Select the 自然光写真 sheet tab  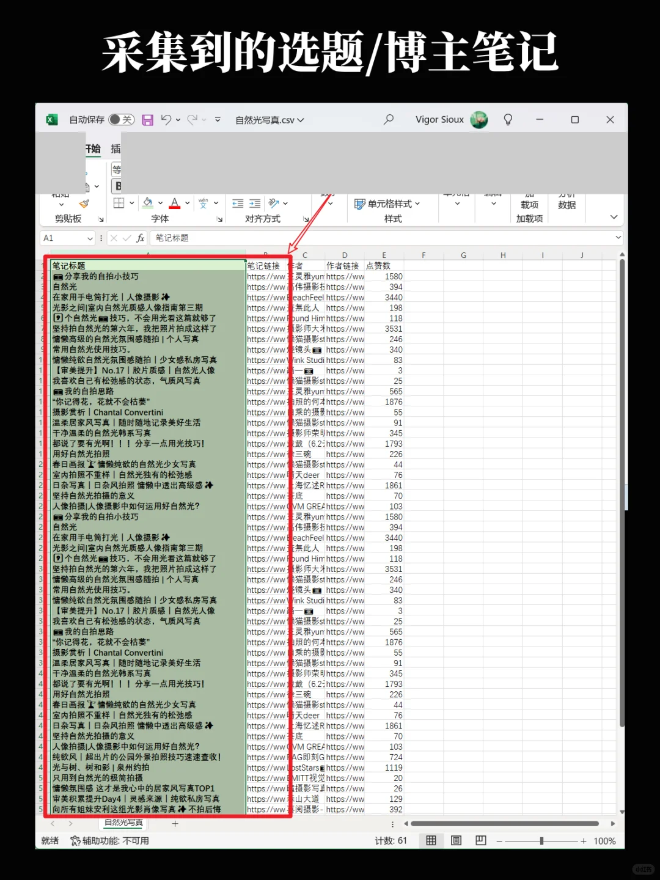pyautogui.click(x=124, y=823)
